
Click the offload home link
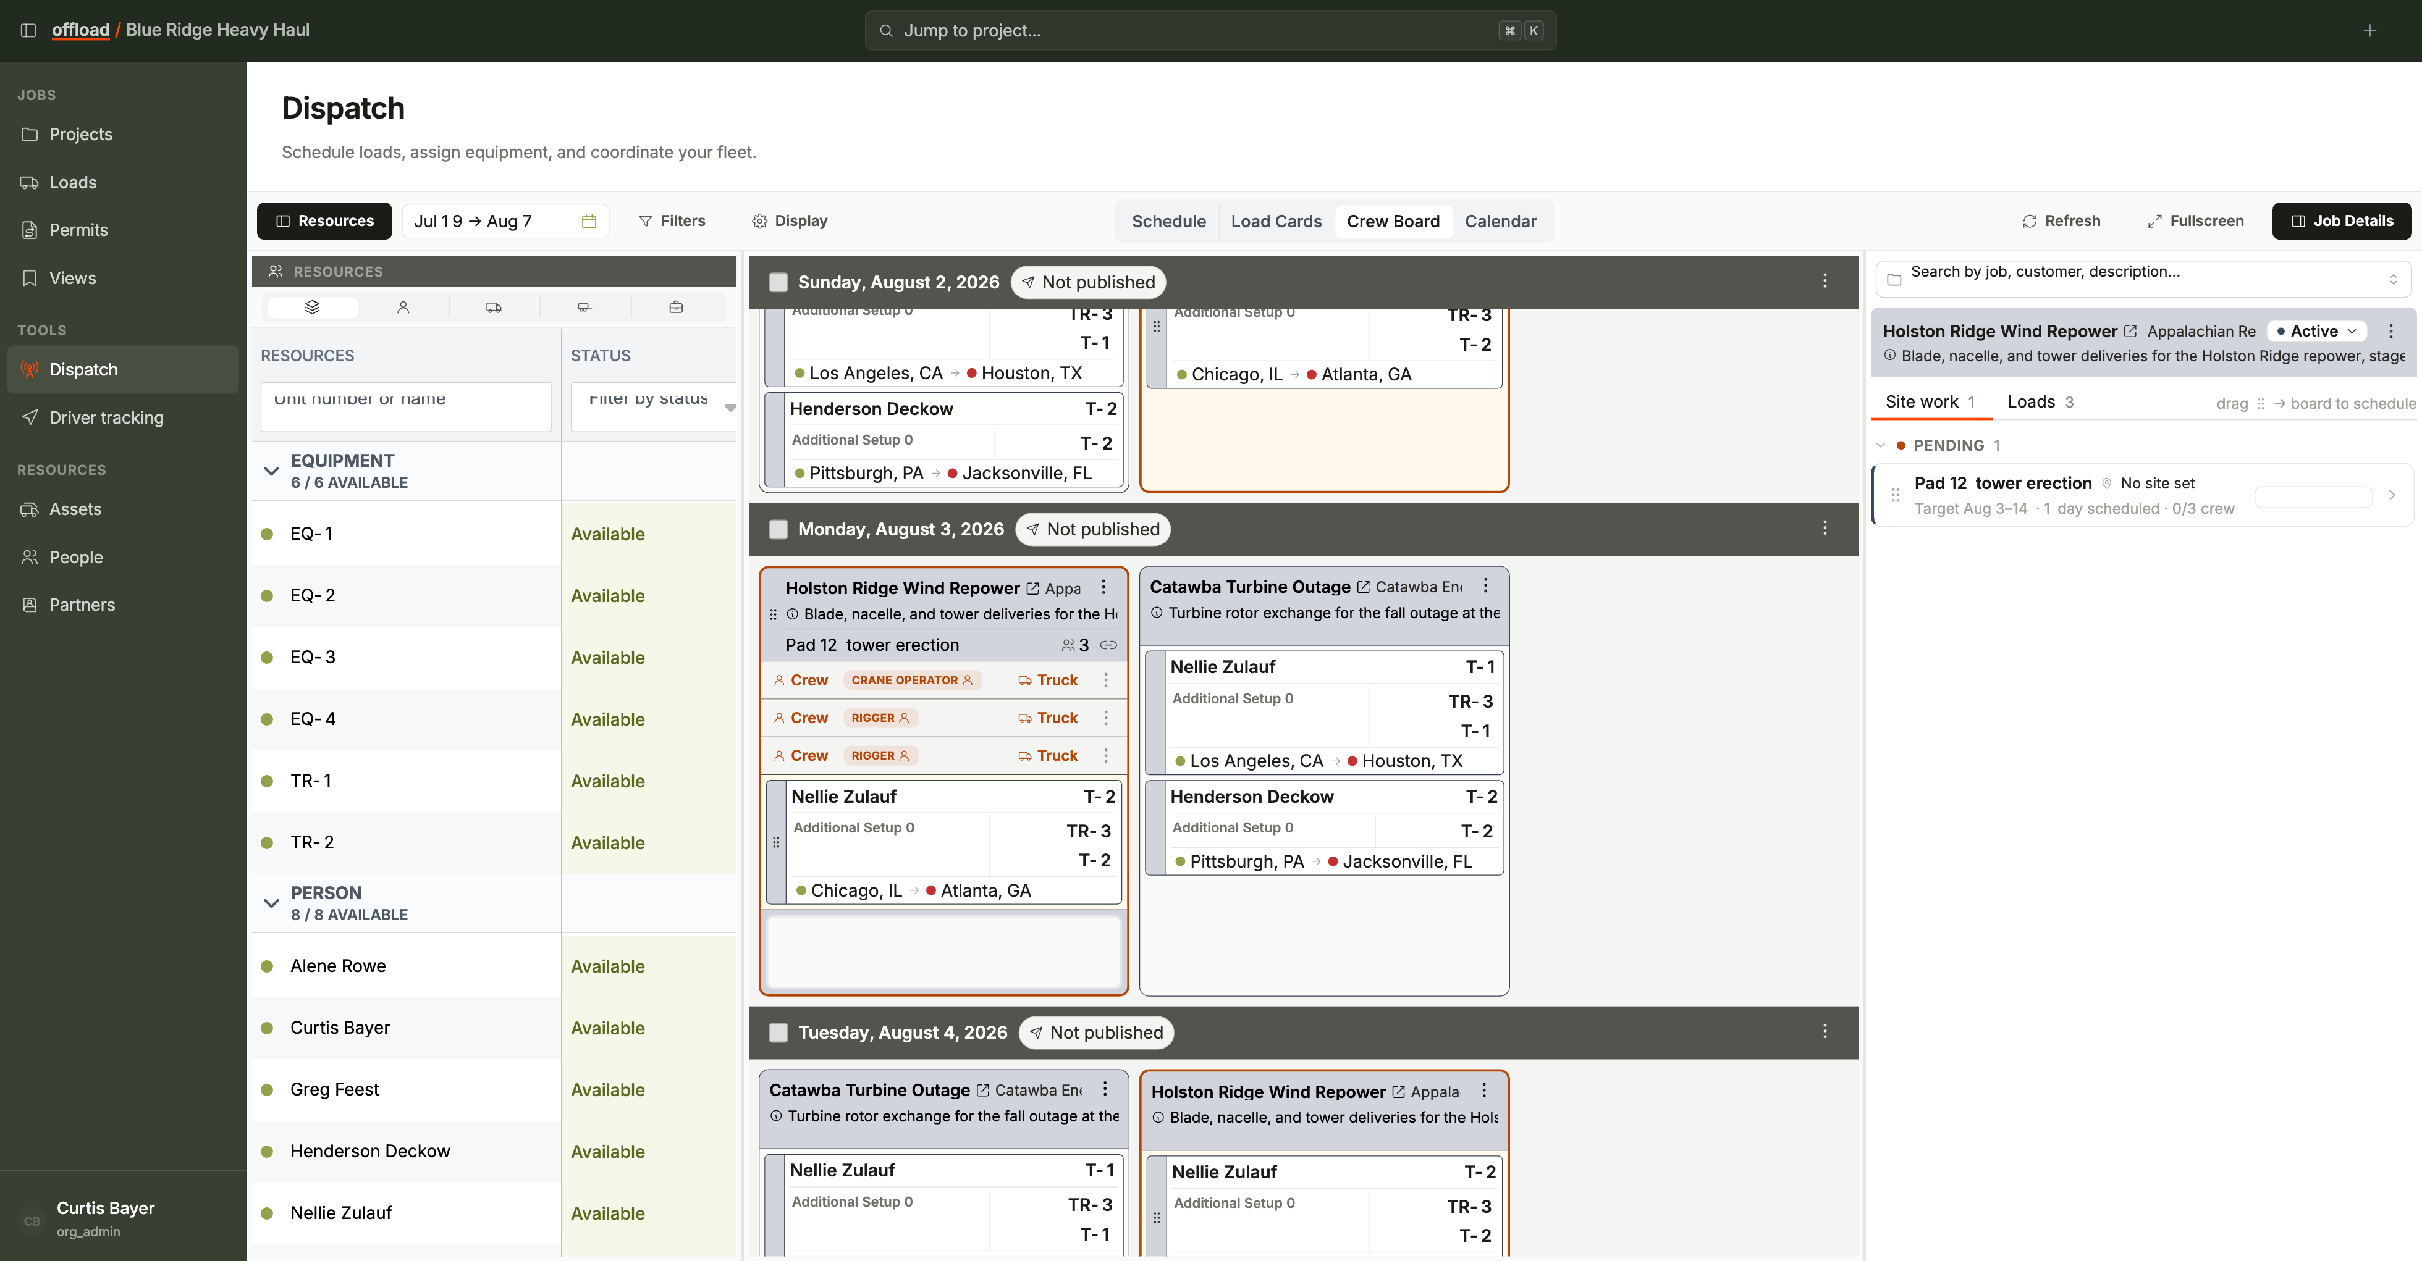point(81,30)
